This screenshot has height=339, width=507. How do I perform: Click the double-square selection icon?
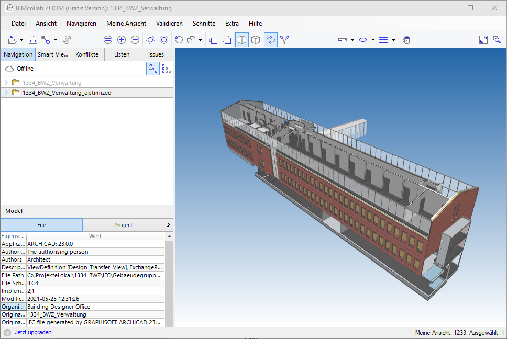tap(227, 40)
